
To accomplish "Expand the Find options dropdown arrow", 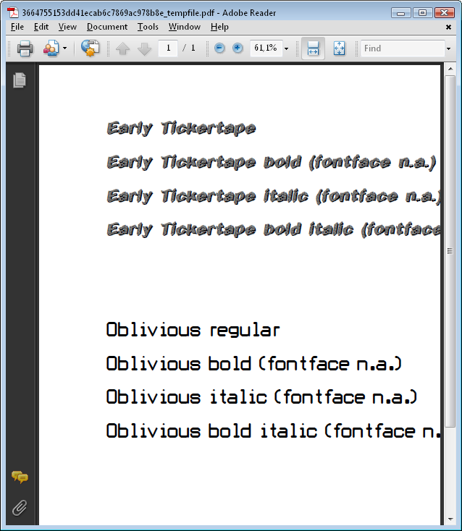I will (x=449, y=48).
